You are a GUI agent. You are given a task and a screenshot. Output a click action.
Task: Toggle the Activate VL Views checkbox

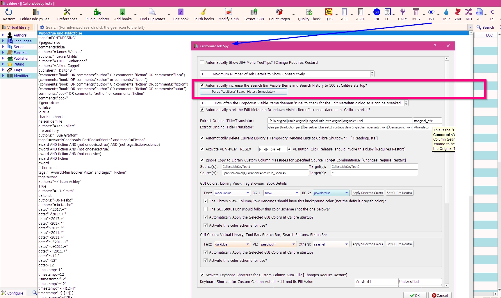point(202,149)
